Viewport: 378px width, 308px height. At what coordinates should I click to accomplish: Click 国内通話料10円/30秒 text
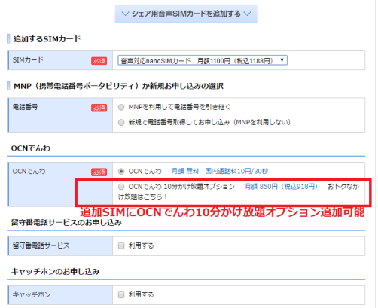[236, 171]
